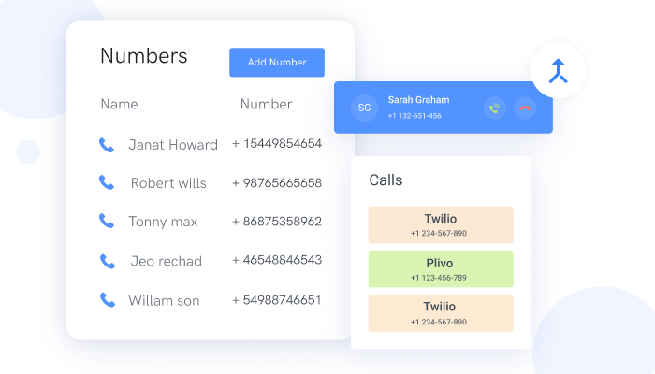Screen dimensions: 655x374
Task: Select the bottom Twilio call card
Action: 441,313
